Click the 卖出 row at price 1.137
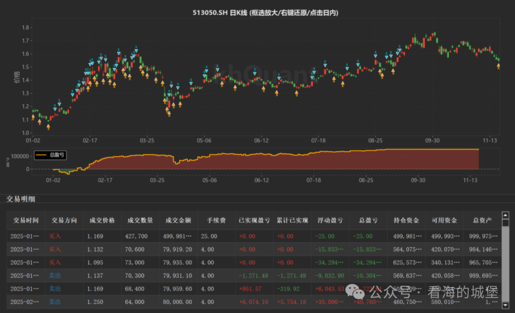This screenshot has width=515, height=313. pos(254,275)
